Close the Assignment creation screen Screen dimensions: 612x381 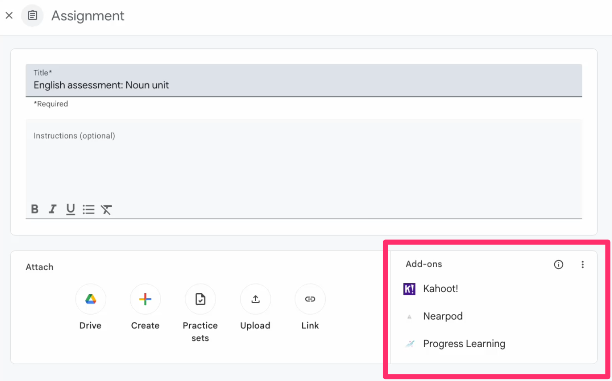click(x=9, y=15)
